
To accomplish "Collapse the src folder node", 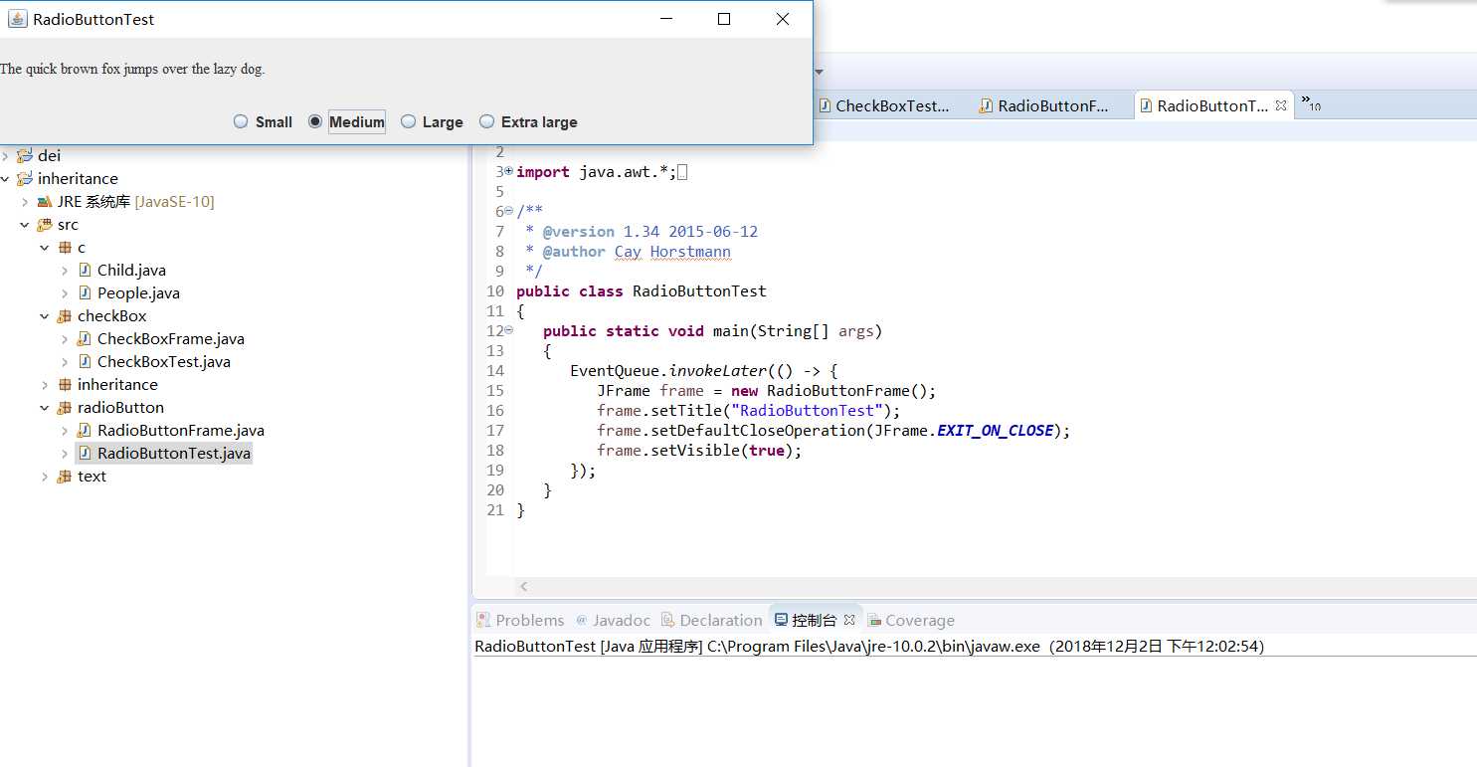I will 25,225.
